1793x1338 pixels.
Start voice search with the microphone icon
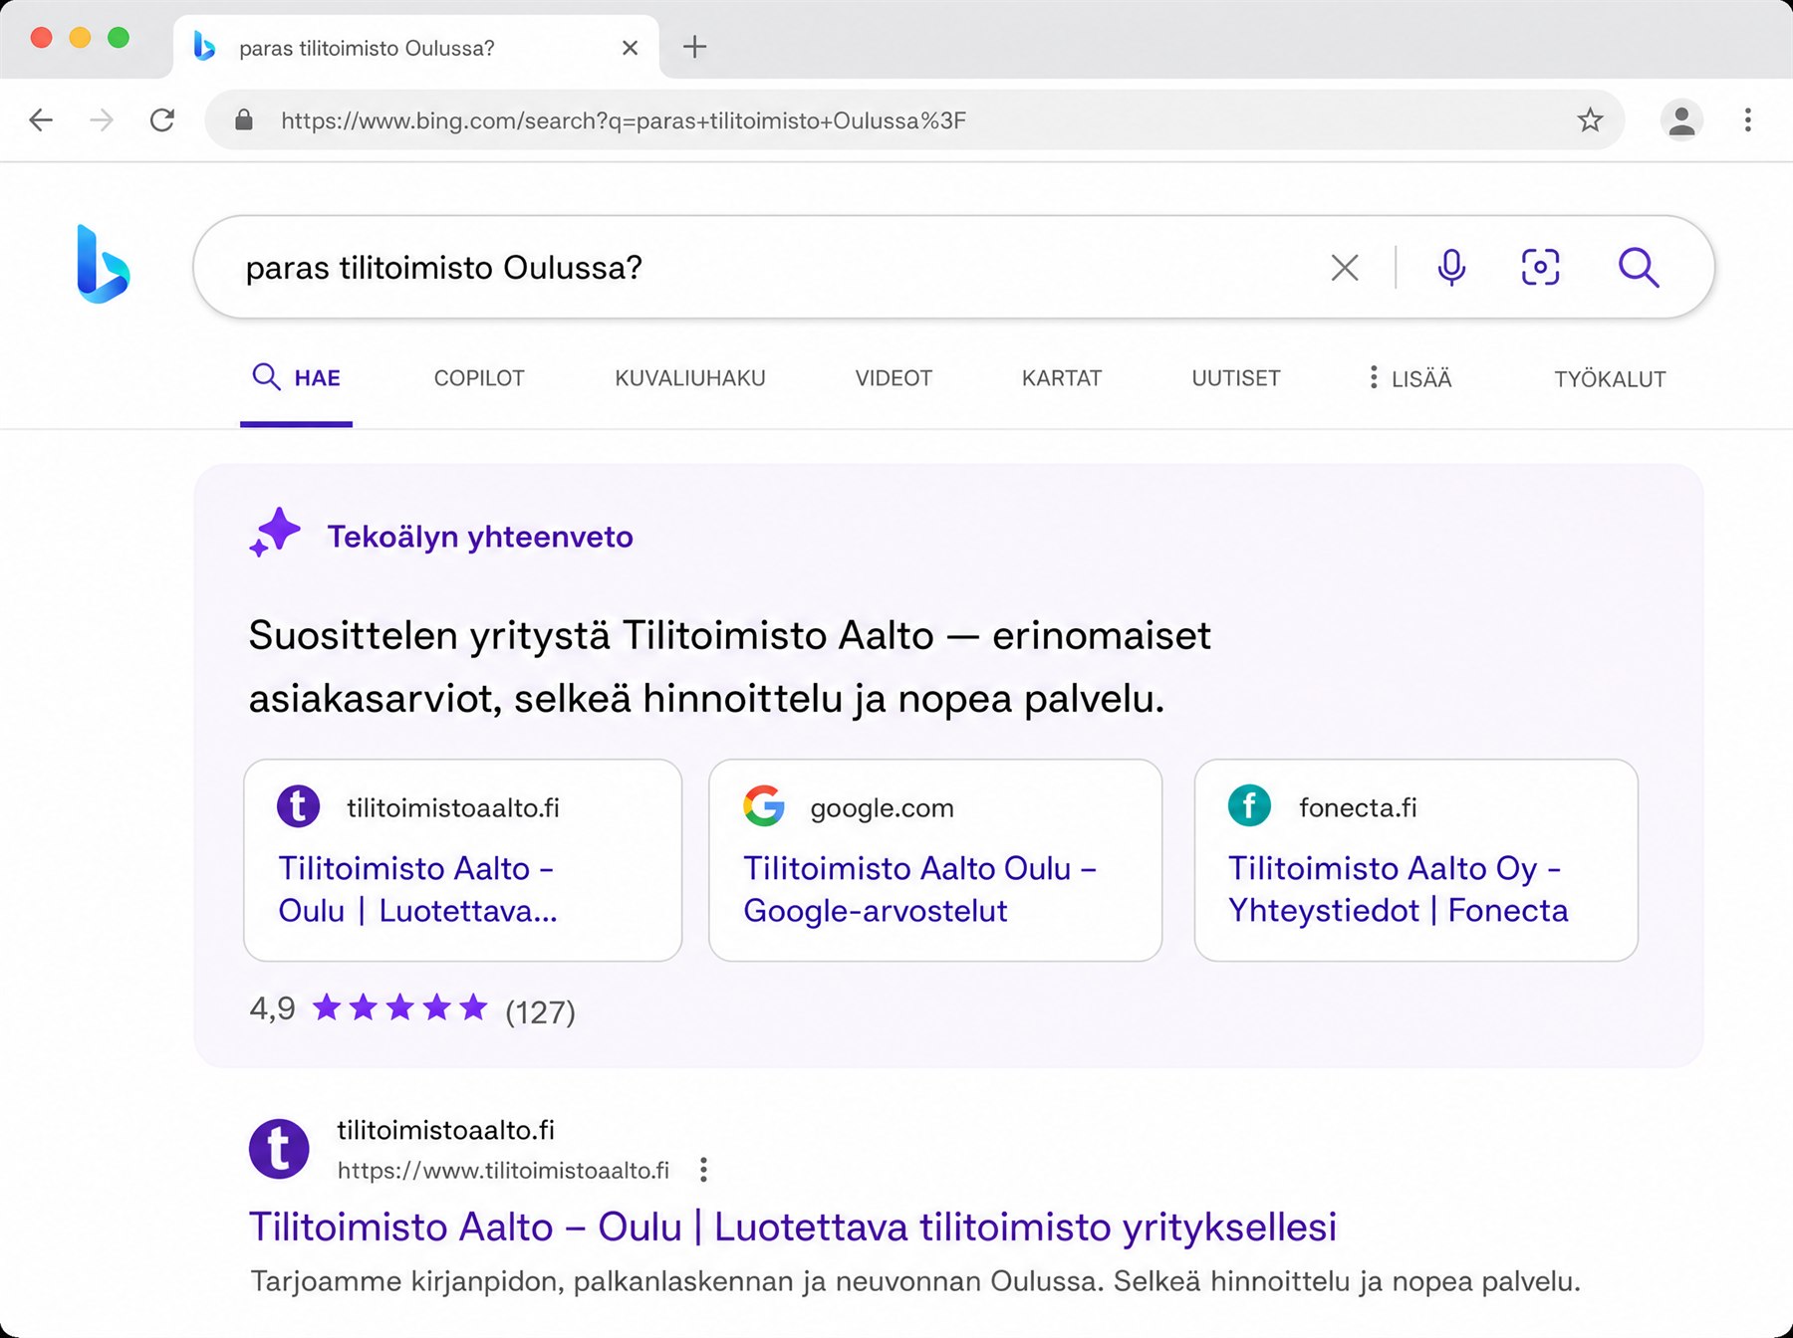pyautogui.click(x=1451, y=267)
